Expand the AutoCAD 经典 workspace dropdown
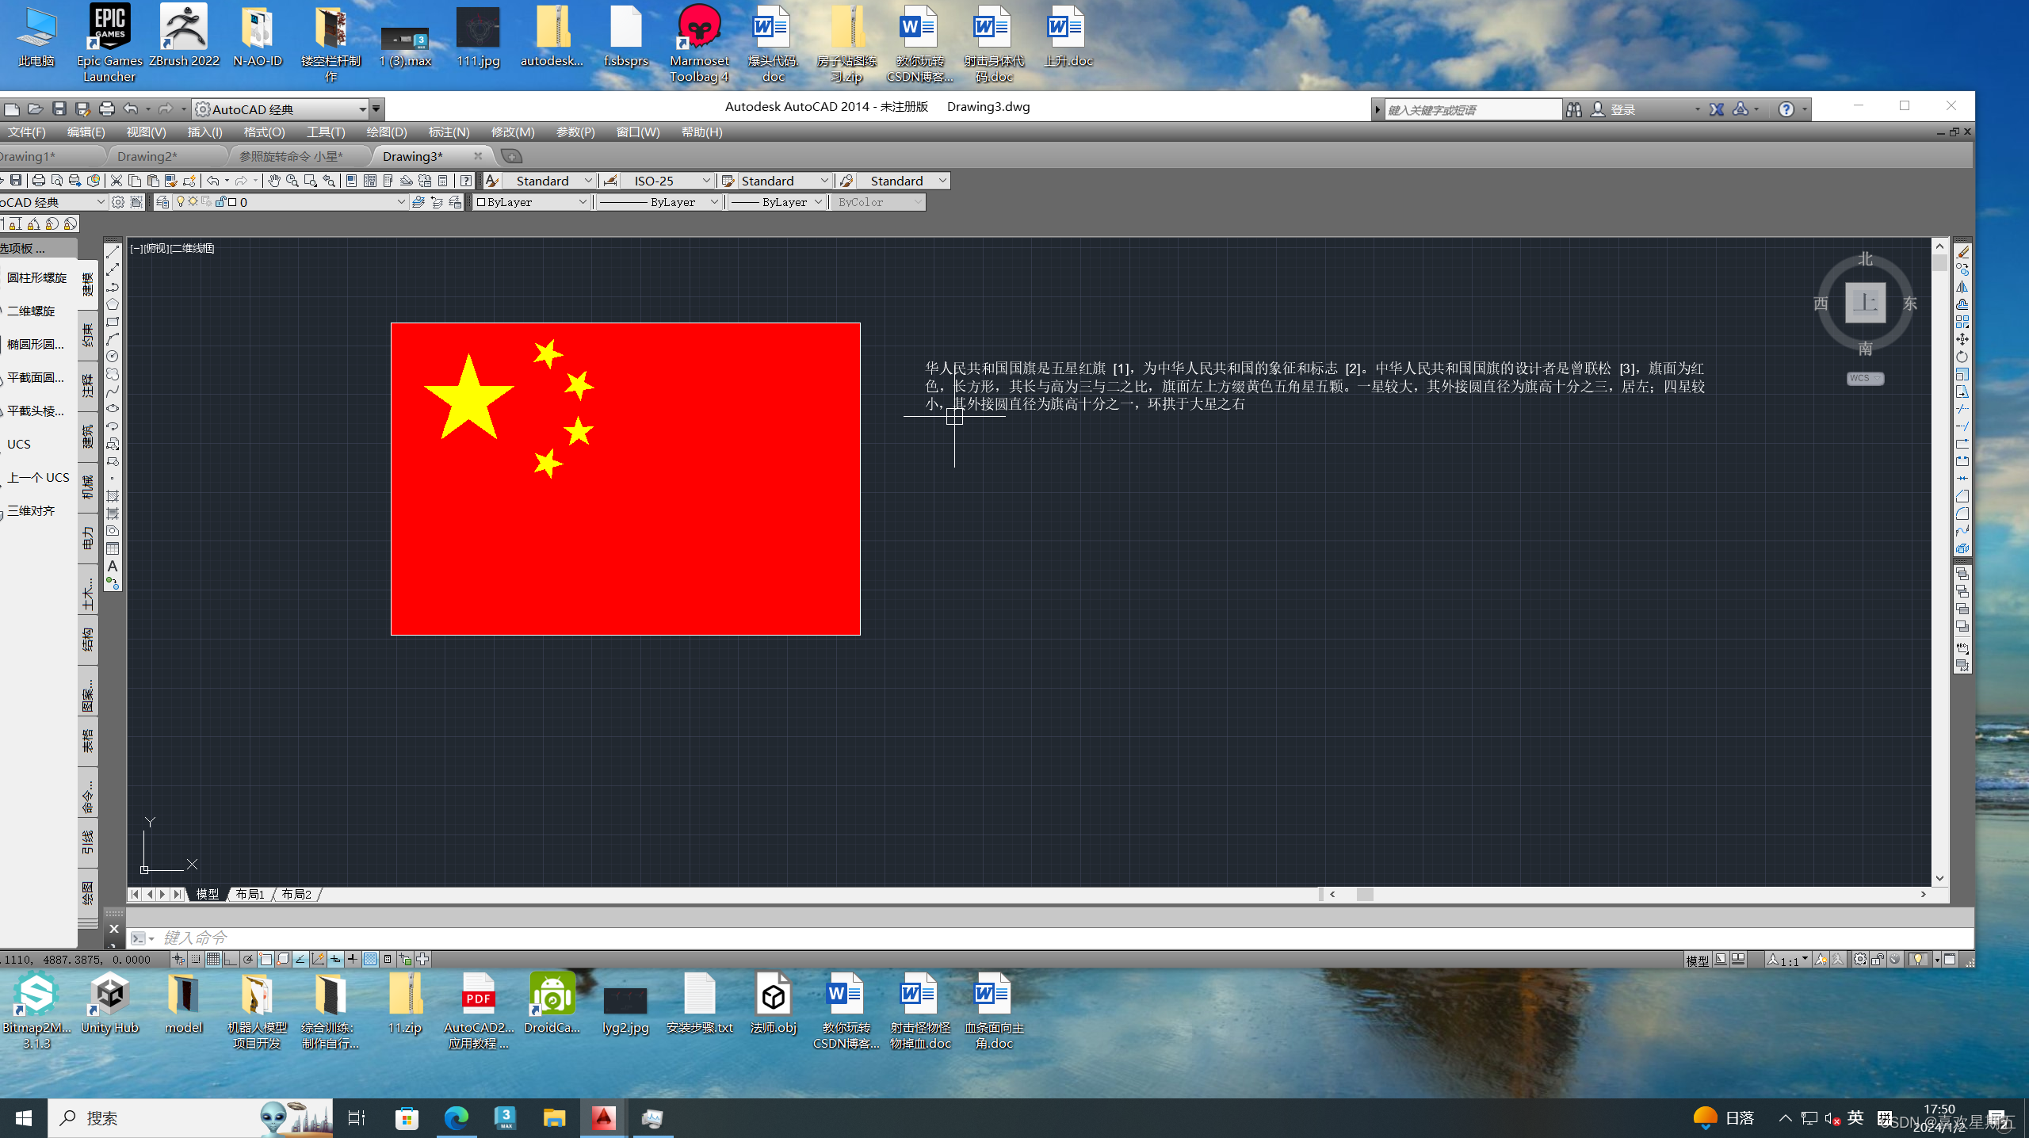Image resolution: width=2029 pixels, height=1138 pixels. coord(362,109)
